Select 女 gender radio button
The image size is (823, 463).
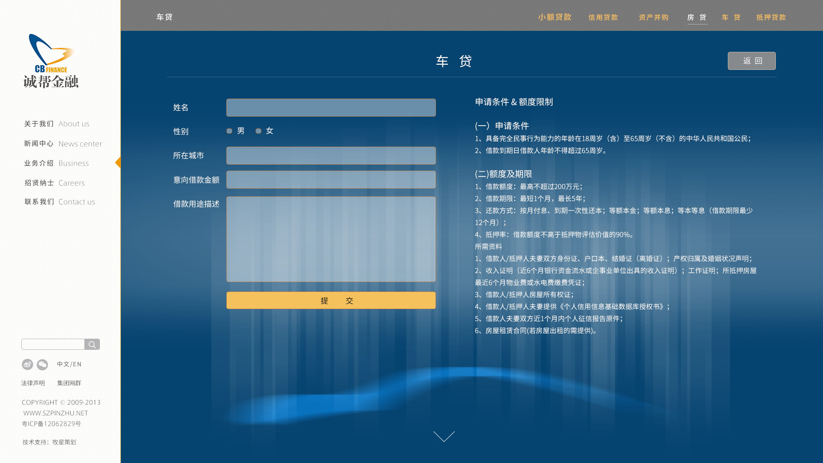coord(258,131)
